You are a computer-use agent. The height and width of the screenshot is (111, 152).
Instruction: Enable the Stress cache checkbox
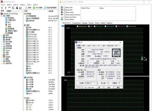65,12
